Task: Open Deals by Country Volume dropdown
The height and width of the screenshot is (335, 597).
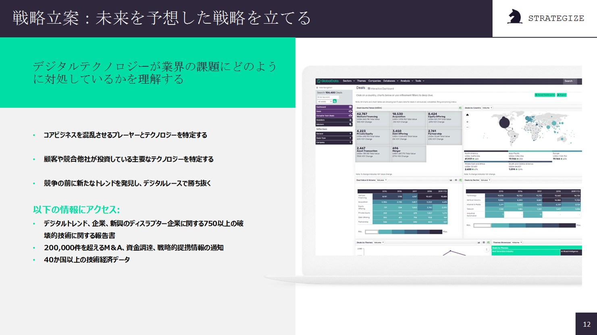Action: tap(487, 108)
